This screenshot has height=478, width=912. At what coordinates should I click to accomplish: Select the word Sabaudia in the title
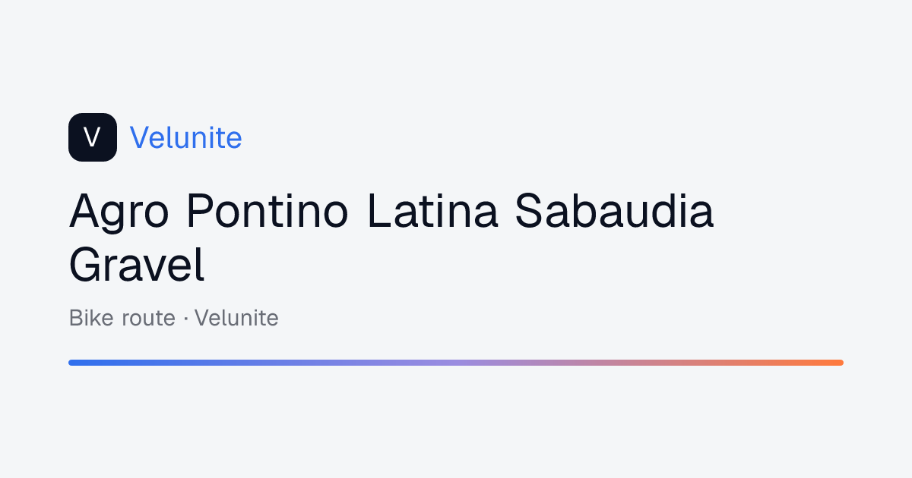(614, 212)
